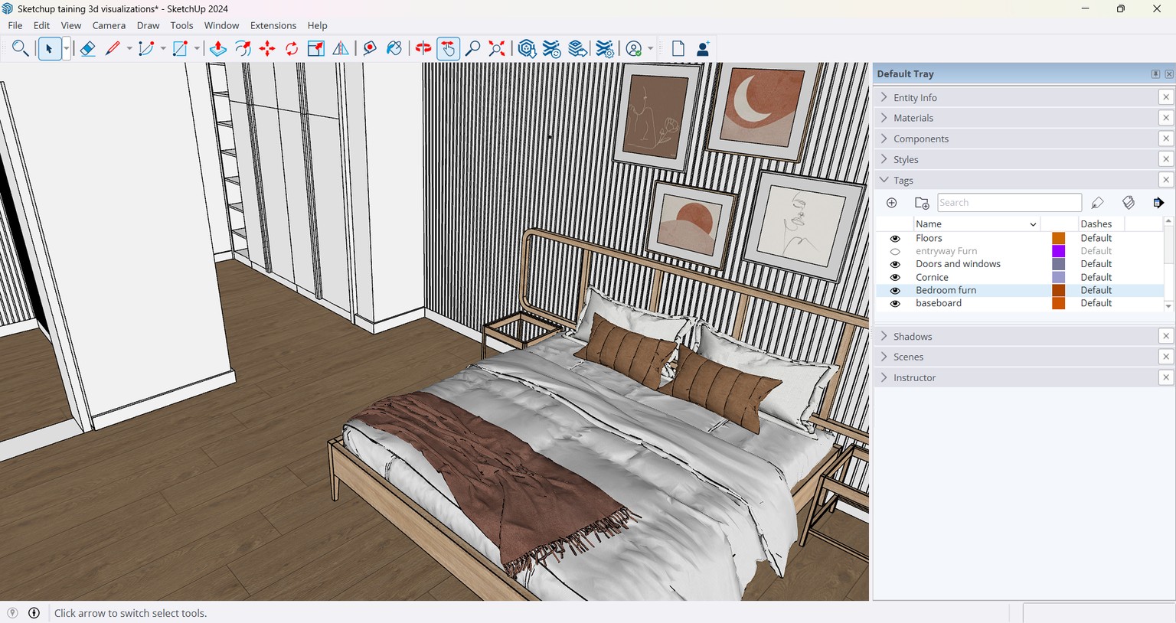Screen dimensions: 1176x623
Task: Click the signed-in account icon
Action: pos(634,49)
